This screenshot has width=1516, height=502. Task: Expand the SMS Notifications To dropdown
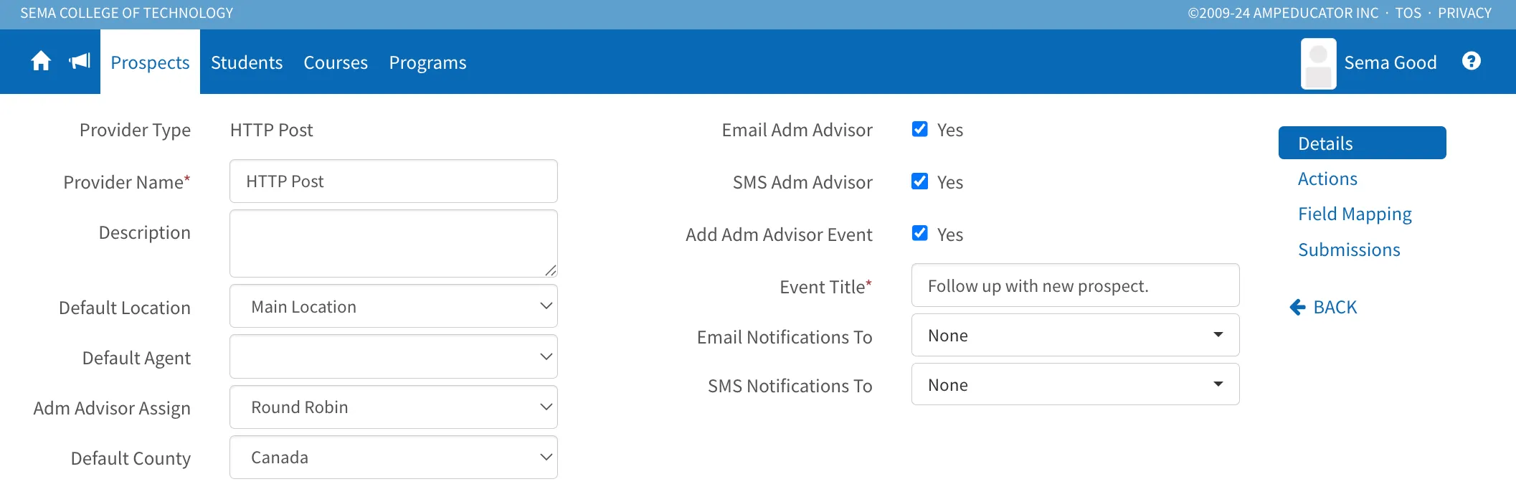pos(1075,384)
